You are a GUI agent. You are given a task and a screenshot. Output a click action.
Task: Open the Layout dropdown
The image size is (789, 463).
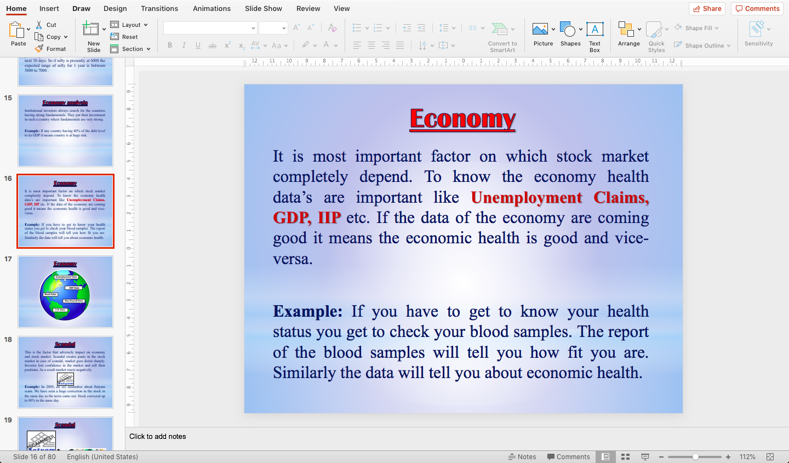130,24
